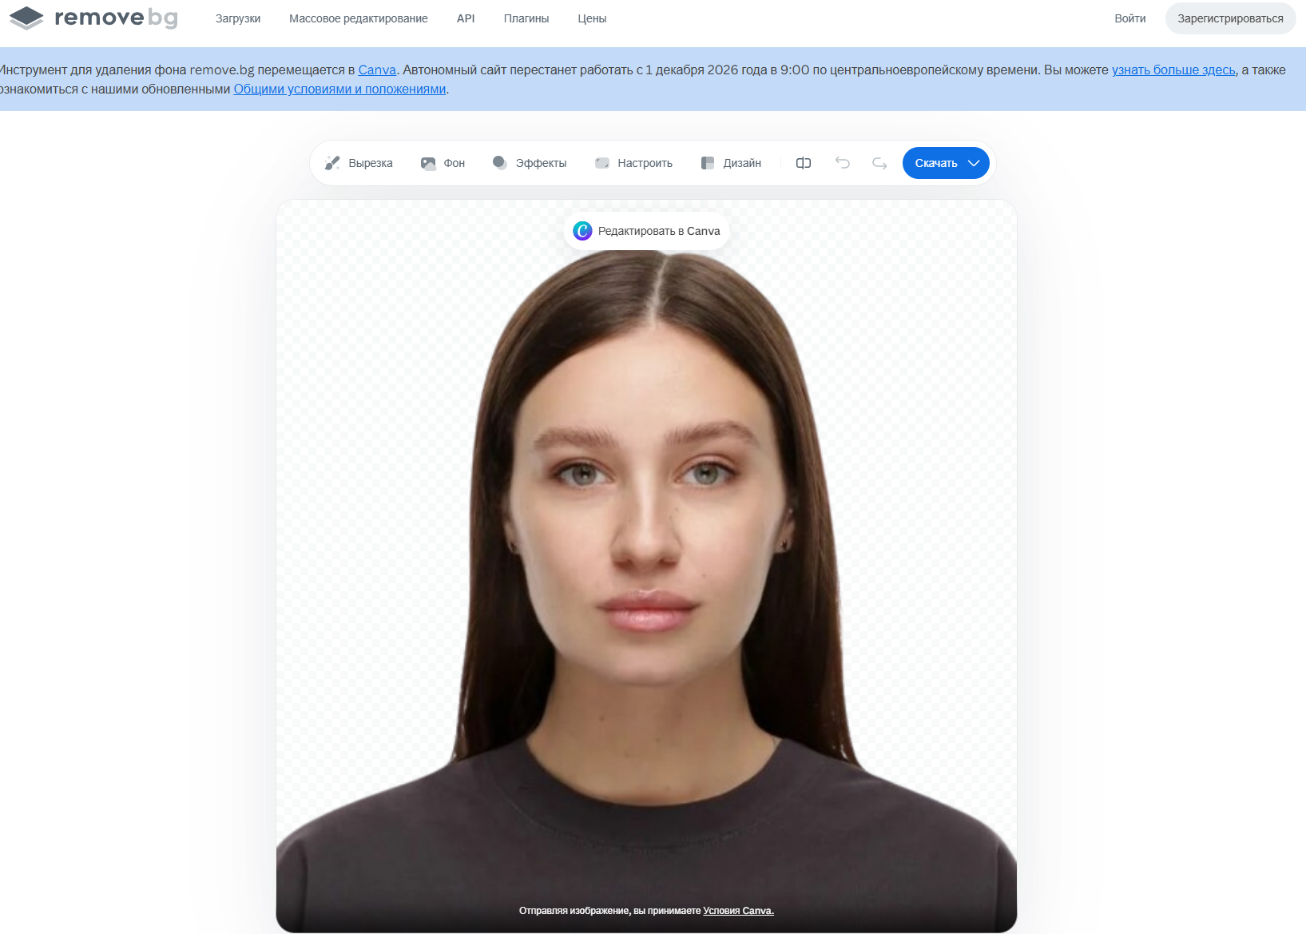Click the undo arrow icon
This screenshot has height=934, width=1306.
843,163
